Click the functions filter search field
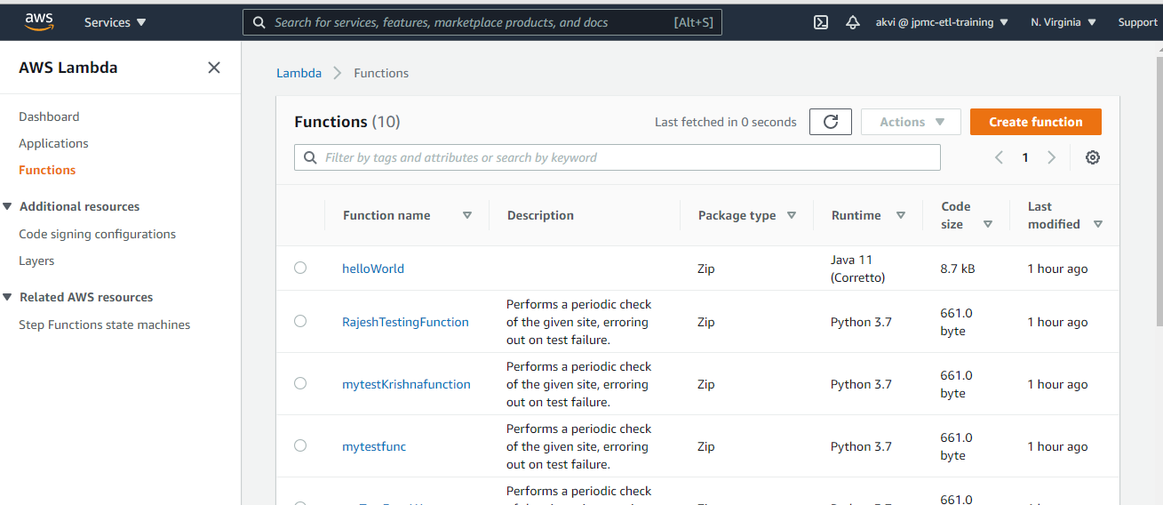 click(x=622, y=157)
